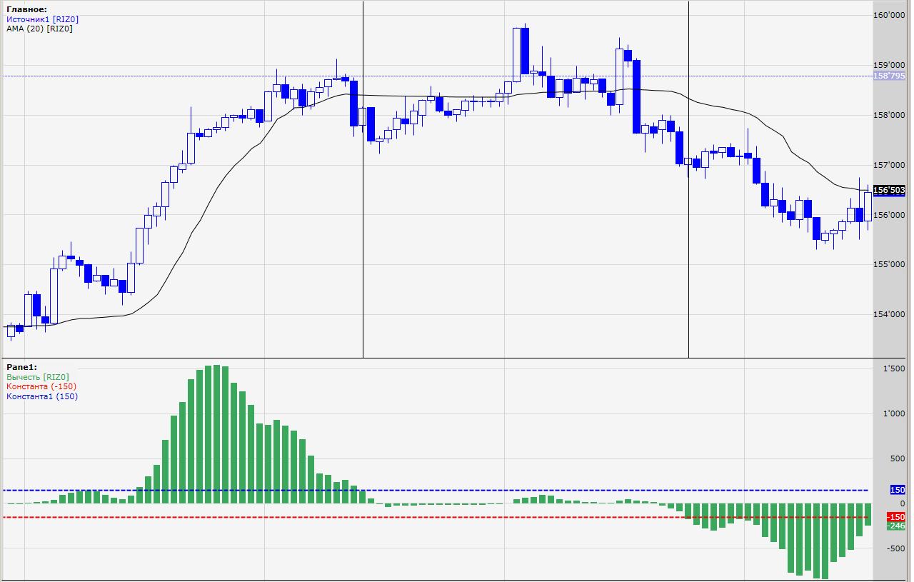The height and width of the screenshot is (582, 914).
Task: Select the 'Pane1:' pane title
Action: [21, 367]
